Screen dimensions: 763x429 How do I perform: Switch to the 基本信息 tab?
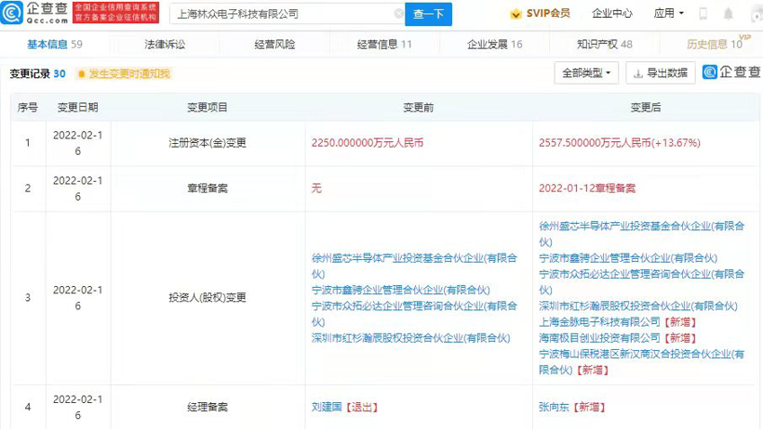click(x=55, y=45)
